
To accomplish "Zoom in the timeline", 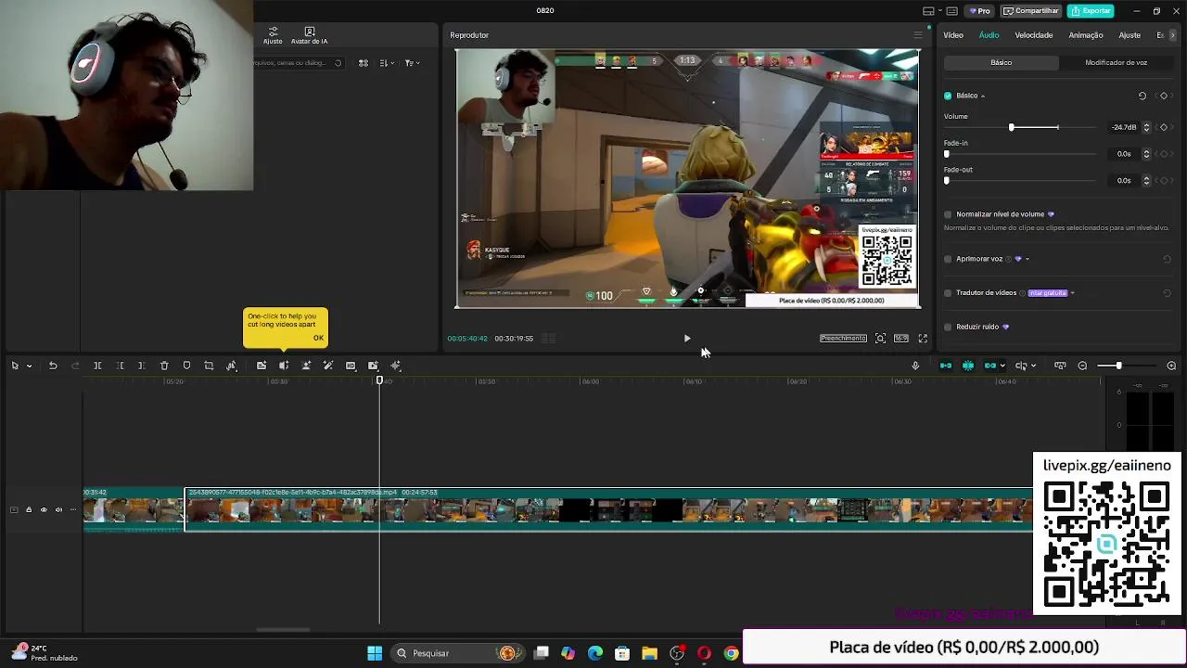I will point(1171,366).
